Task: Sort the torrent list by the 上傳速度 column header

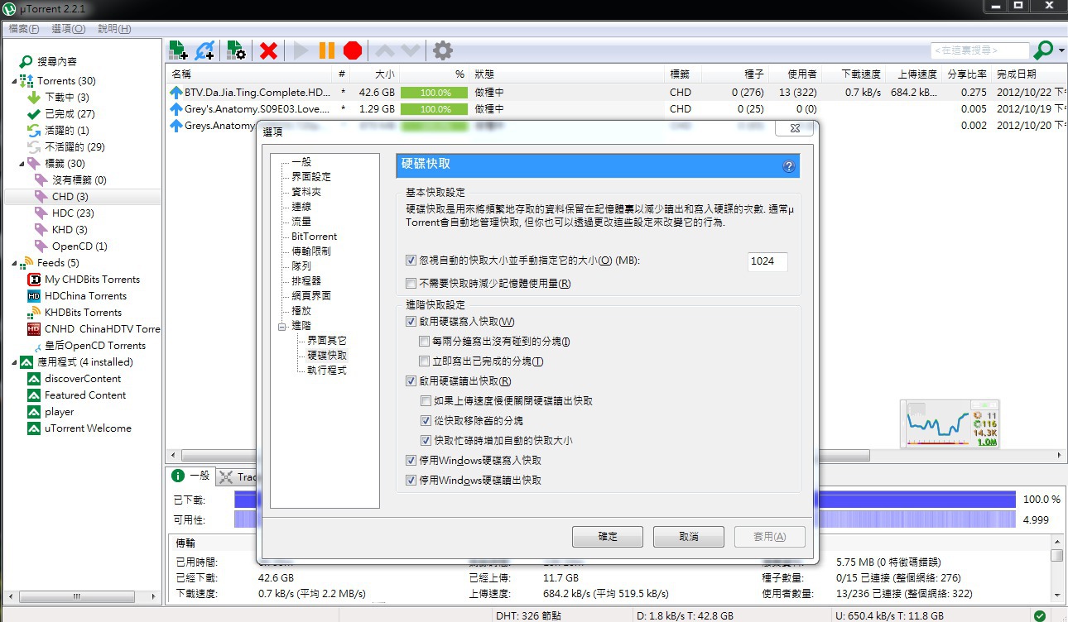Action: coord(912,74)
